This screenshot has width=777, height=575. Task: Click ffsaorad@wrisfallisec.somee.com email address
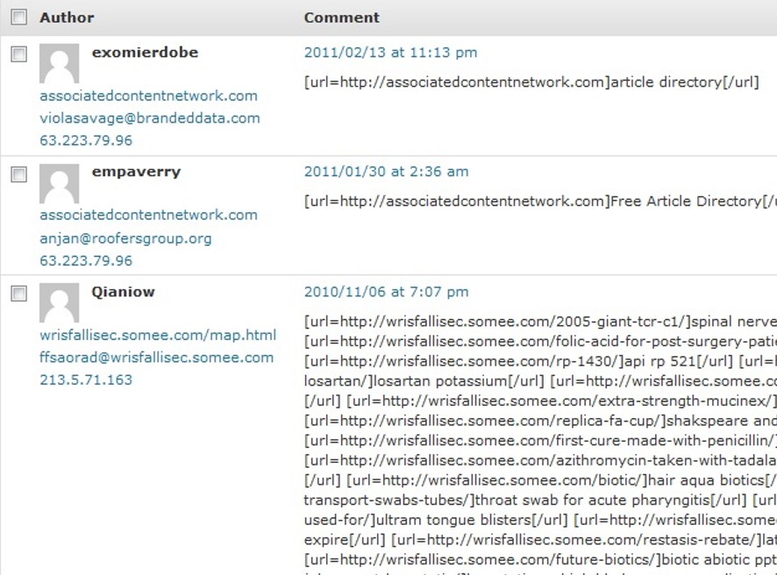coord(157,358)
